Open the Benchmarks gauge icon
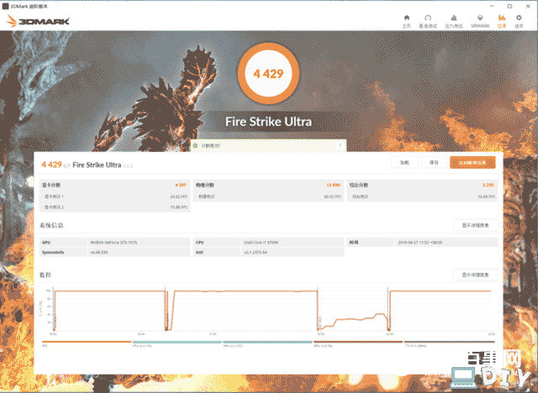The width and height of the screenshot is (538, 393). (x=428, y=18)
